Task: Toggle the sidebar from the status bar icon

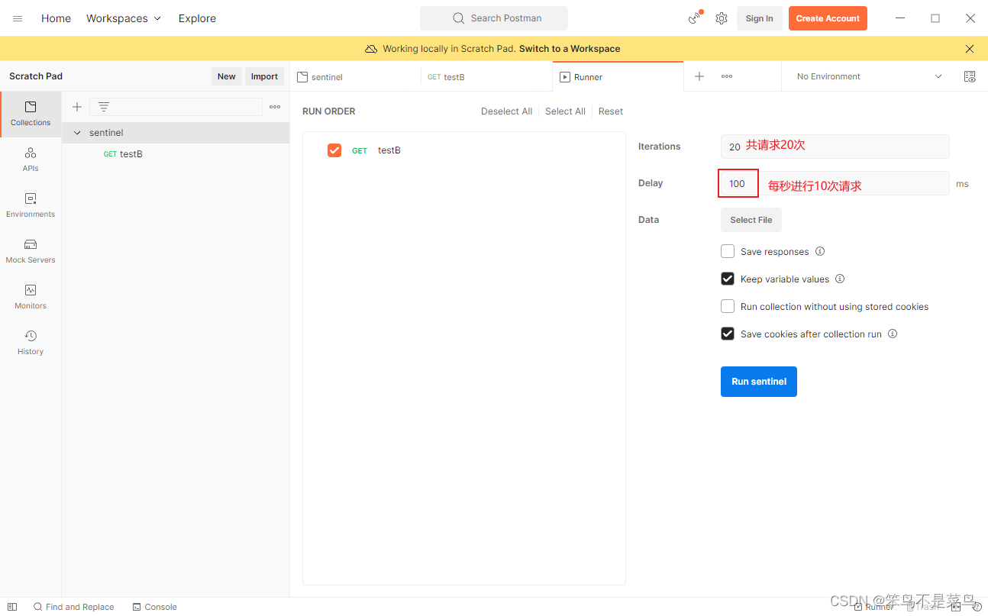Action: (12, 607)
